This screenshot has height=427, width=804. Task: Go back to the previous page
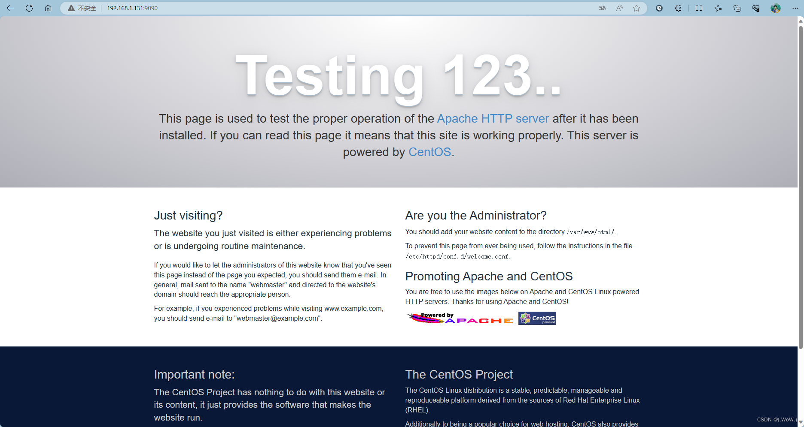tap(10, 8)
